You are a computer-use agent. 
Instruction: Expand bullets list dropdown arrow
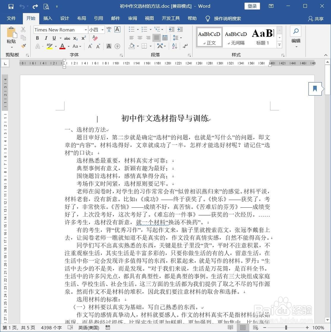point(138,29)
